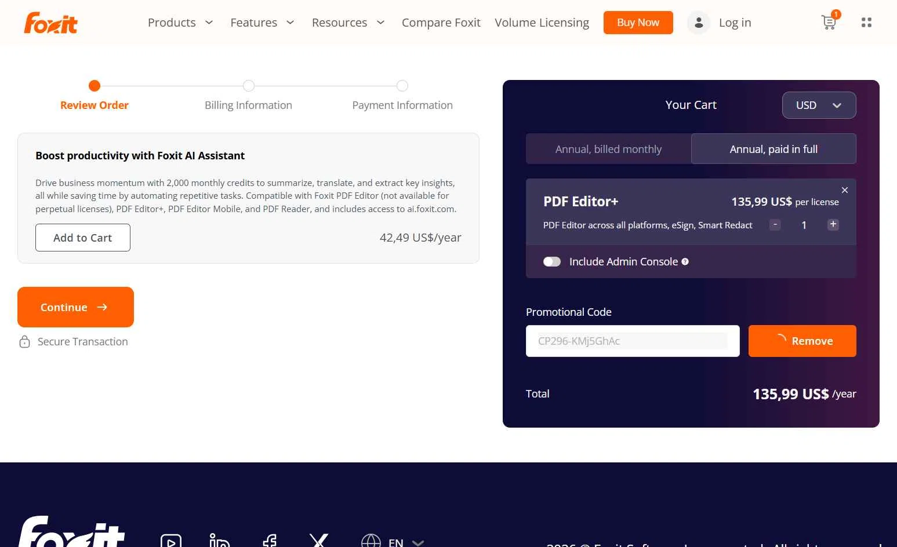This screenshot has width=897, height=547.
Task: Click the Your Cart heading
Action: (691, 105)
